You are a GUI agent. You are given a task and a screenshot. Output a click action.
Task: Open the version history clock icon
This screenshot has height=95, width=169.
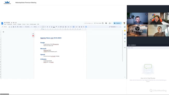pyautogui.click(x=103, y=23)
